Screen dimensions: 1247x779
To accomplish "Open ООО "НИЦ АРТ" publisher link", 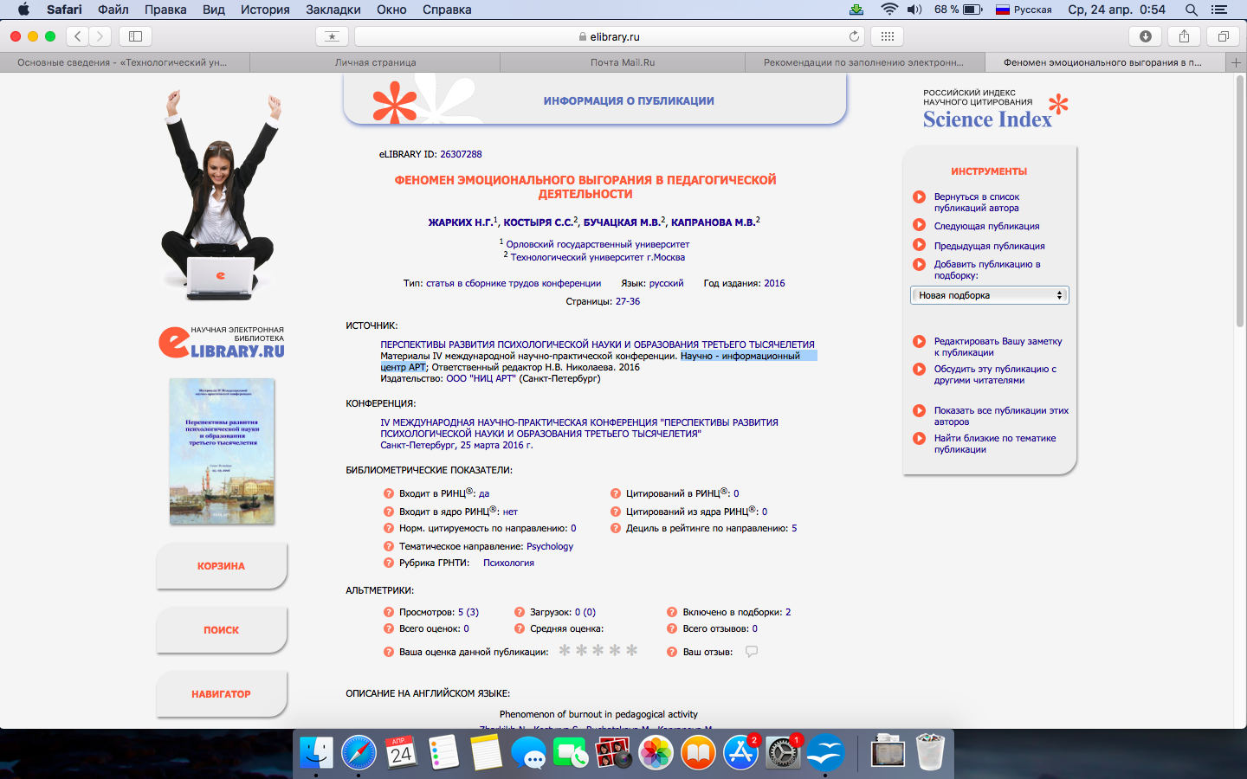I will (481, 378).
